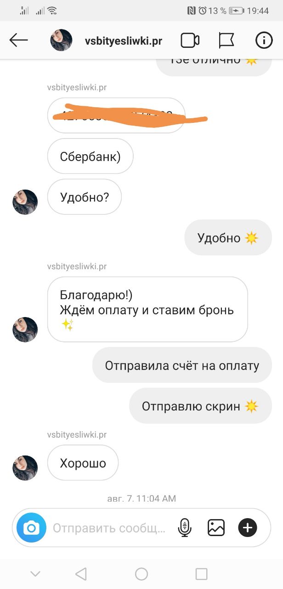
Task: Collapse navigation bar with the down chevron
Action: click(35, 573)
